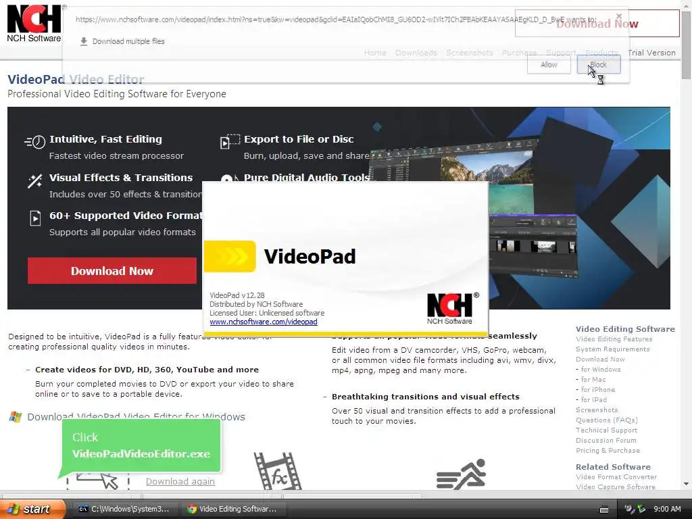Open the for Mac sidebar link
This screenshot has height=519, width=692.
[593, 380]
